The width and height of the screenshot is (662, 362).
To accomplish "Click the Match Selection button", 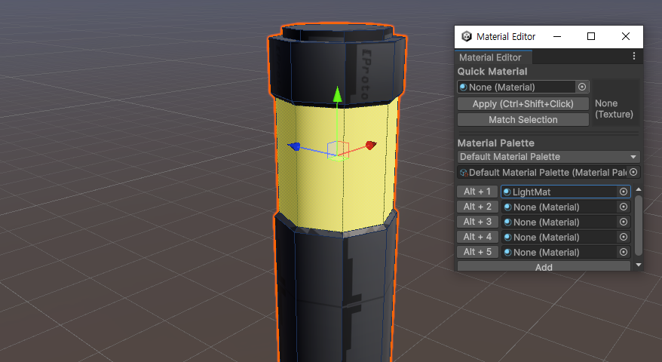I will (523, 120).
